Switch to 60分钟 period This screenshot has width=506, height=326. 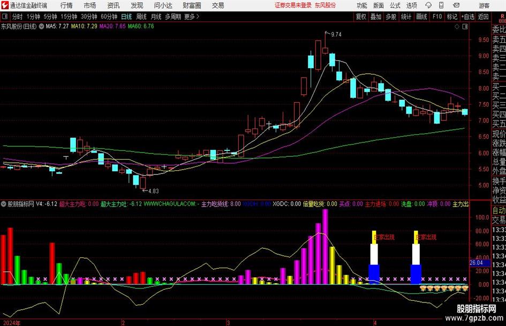click(x=109, y=17)
